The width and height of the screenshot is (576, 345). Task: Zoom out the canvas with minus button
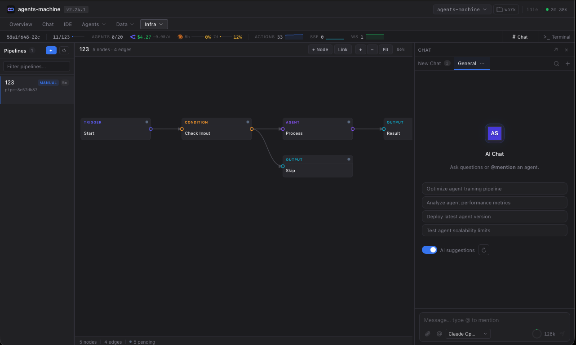[x=372, y=50]
